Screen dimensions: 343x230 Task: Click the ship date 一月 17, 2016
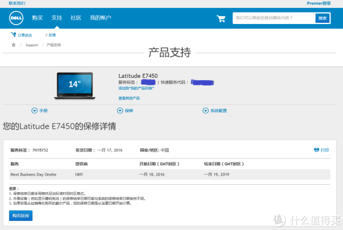pyautogui.click(x=110, y=150)
